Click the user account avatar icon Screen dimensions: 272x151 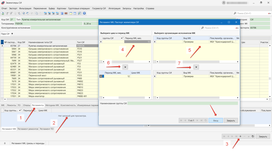click(224, 3)
